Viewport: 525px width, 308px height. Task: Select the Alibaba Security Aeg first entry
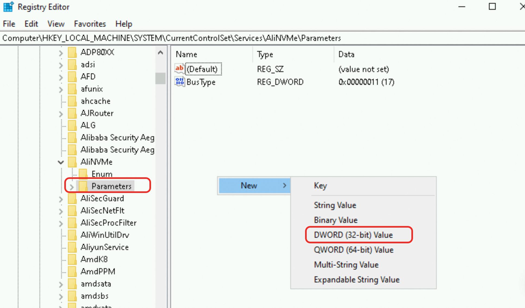coord(117,137)
